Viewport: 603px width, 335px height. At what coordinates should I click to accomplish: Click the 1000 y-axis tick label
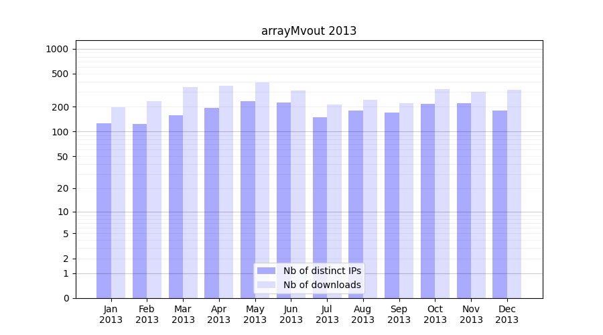pos(57,49)
